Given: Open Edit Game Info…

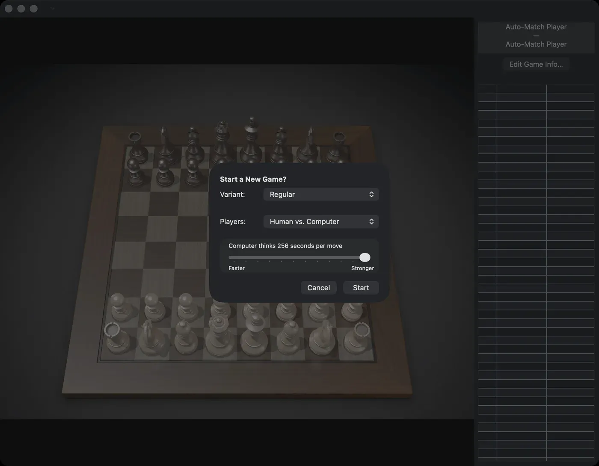Looking at the screenshot, I should click(x=536, y=64).
